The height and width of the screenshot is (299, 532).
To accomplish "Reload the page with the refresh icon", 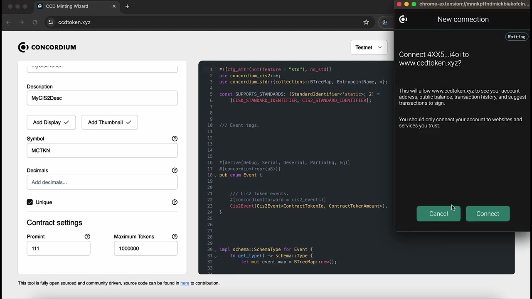I will 35,22.
